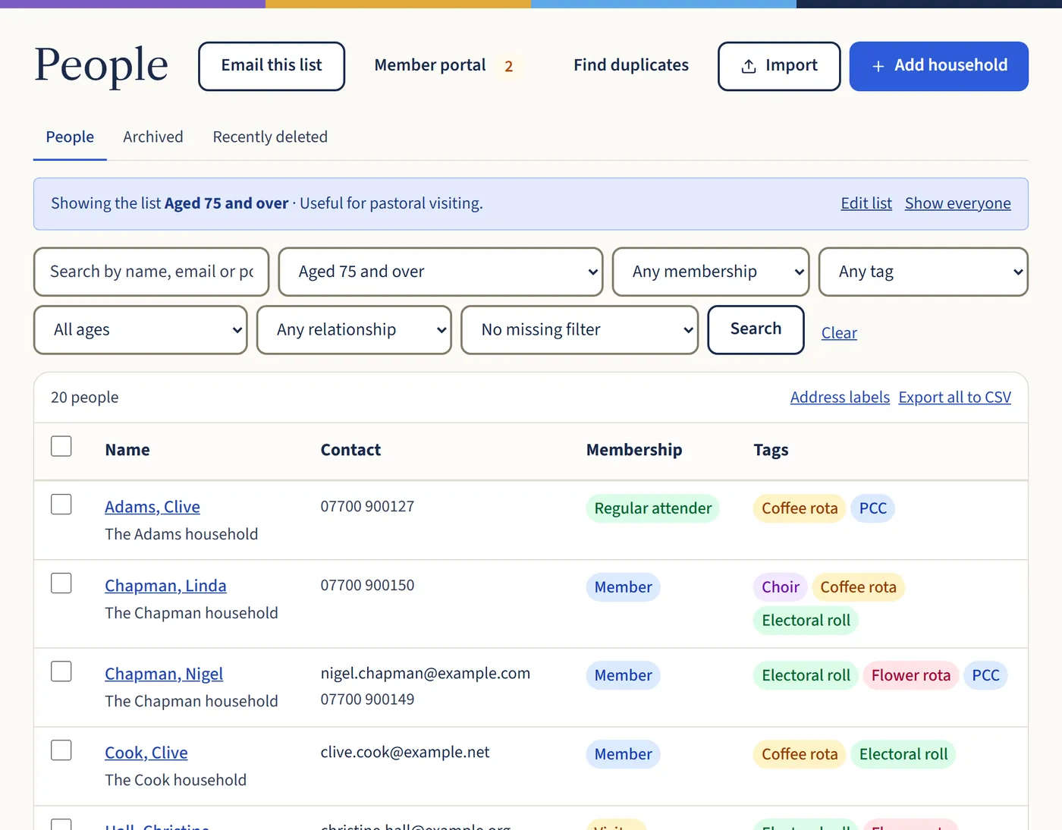Open the Any tag filter

pyautogui.click(x=923, y=272)
